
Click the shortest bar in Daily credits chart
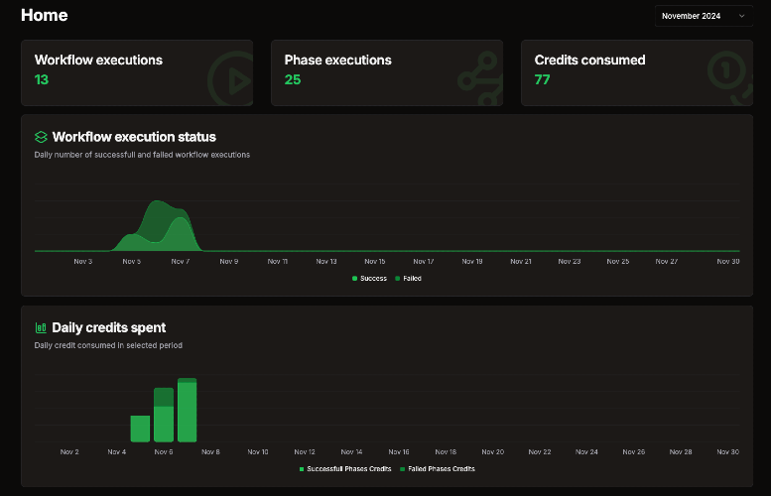pos(140,429)
